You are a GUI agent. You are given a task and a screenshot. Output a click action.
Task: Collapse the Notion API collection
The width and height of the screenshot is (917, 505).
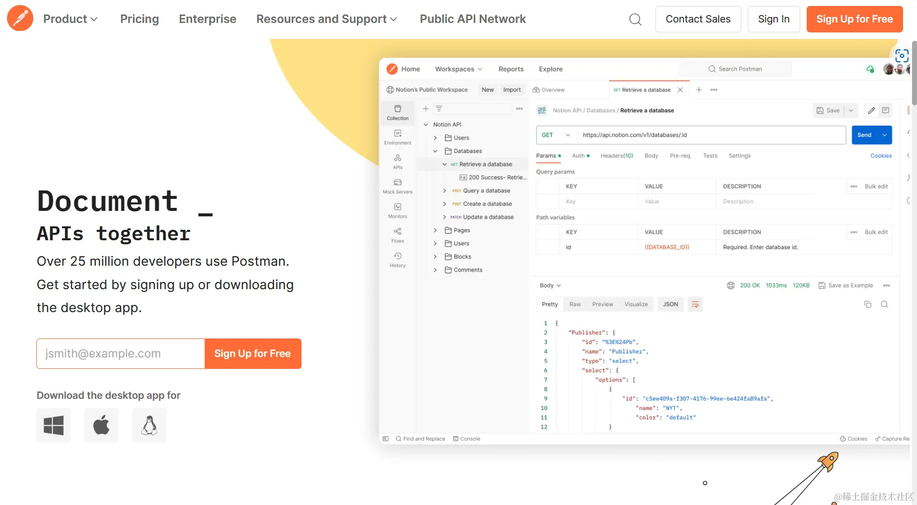pyautogui.click(x=426, y=125)
